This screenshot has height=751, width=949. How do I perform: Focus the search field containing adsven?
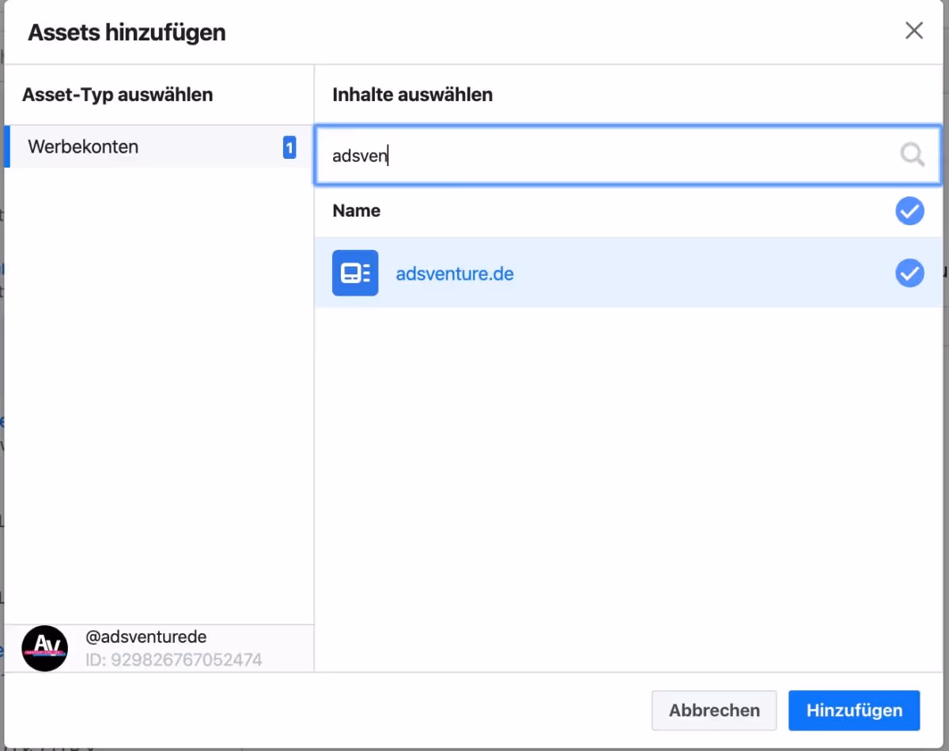click(628, 156)
